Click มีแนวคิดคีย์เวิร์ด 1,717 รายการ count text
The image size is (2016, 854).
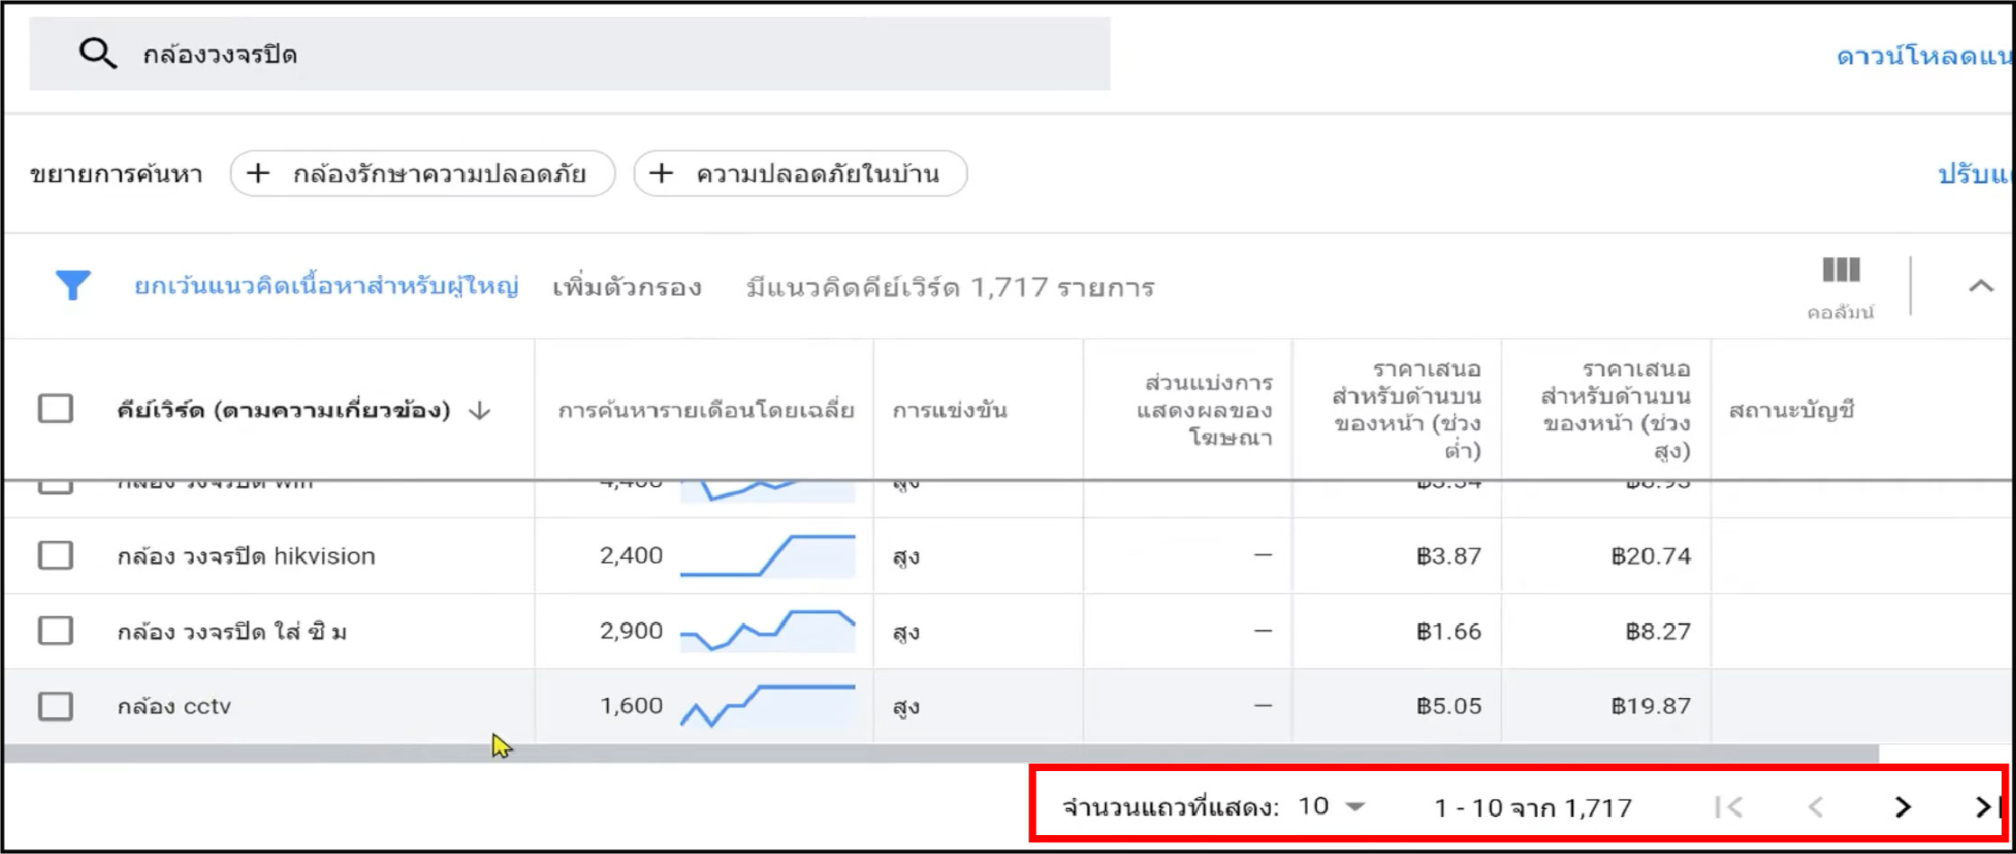click(x=950, y=288)
